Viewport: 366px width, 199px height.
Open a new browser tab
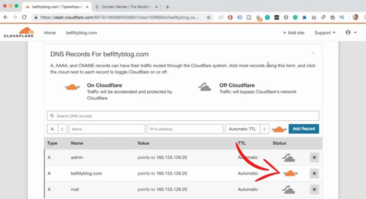[x=167, y=7]
